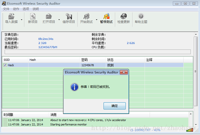Screen dimensions: 200x135
Task: Click the 状态 column header
Action: (x=125, y=60)
